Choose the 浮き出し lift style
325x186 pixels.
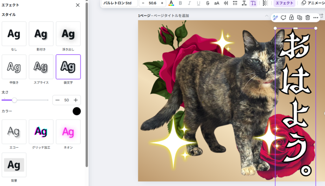click(68, 34)
